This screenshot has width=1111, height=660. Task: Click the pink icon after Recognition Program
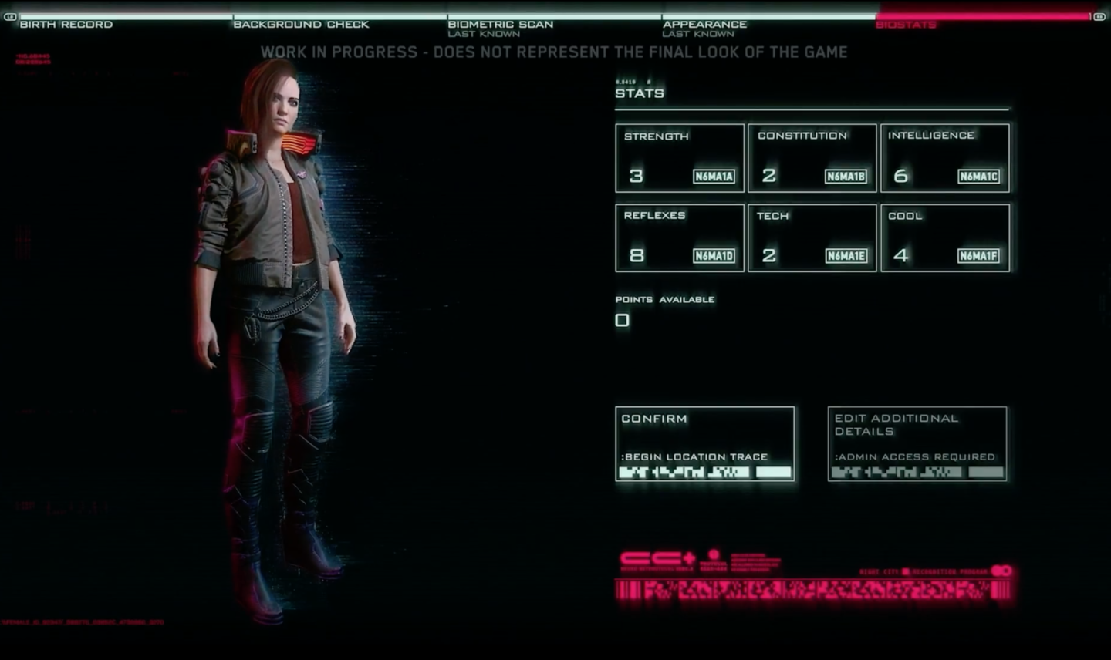click(x=1001, y=571)
